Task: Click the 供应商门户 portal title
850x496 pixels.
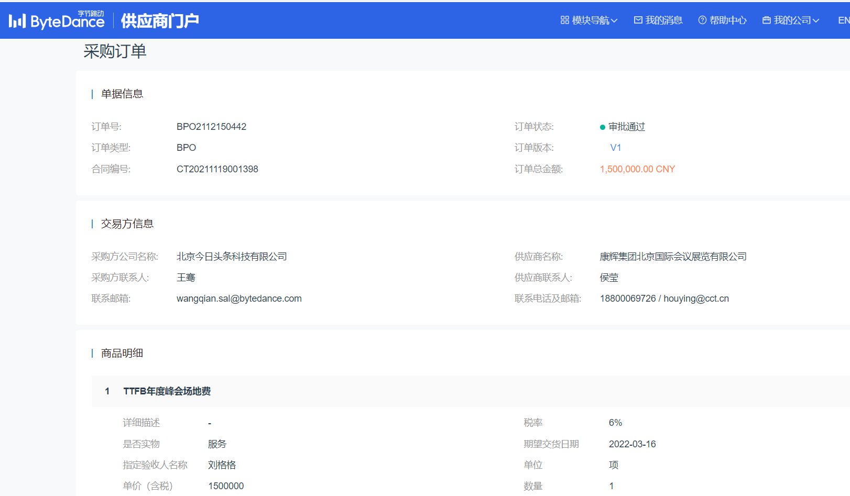Action: point(160,21)
